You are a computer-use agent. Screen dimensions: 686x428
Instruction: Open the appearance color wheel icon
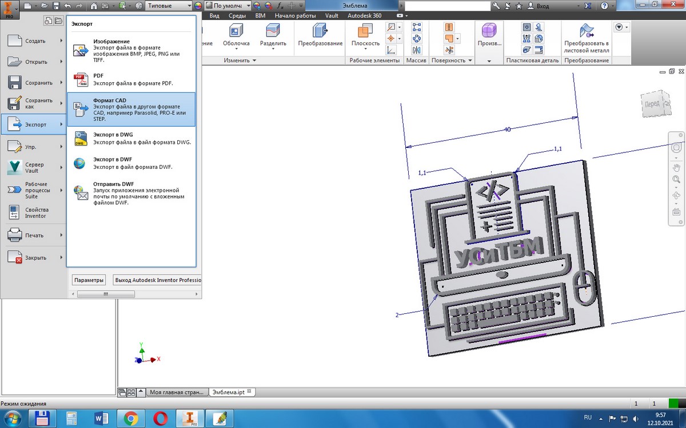[198, 6]
